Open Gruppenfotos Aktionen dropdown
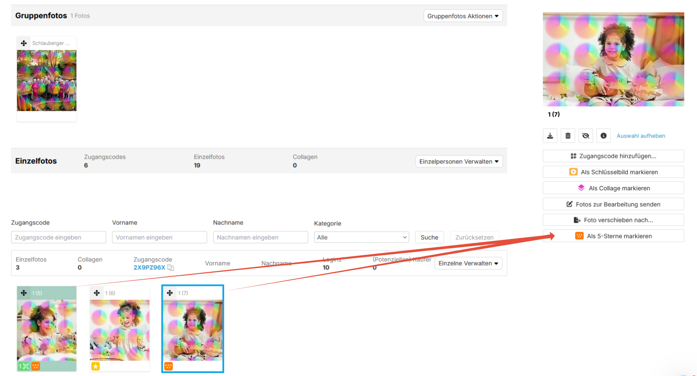This screenshot has height=376, width=697. click(x=463, y=16)
